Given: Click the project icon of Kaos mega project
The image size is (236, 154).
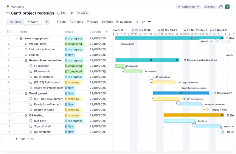Looking at the screenshot, I should point(21,38).
